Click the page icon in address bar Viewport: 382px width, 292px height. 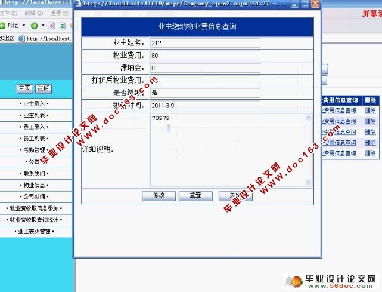[x=21, y=38]
